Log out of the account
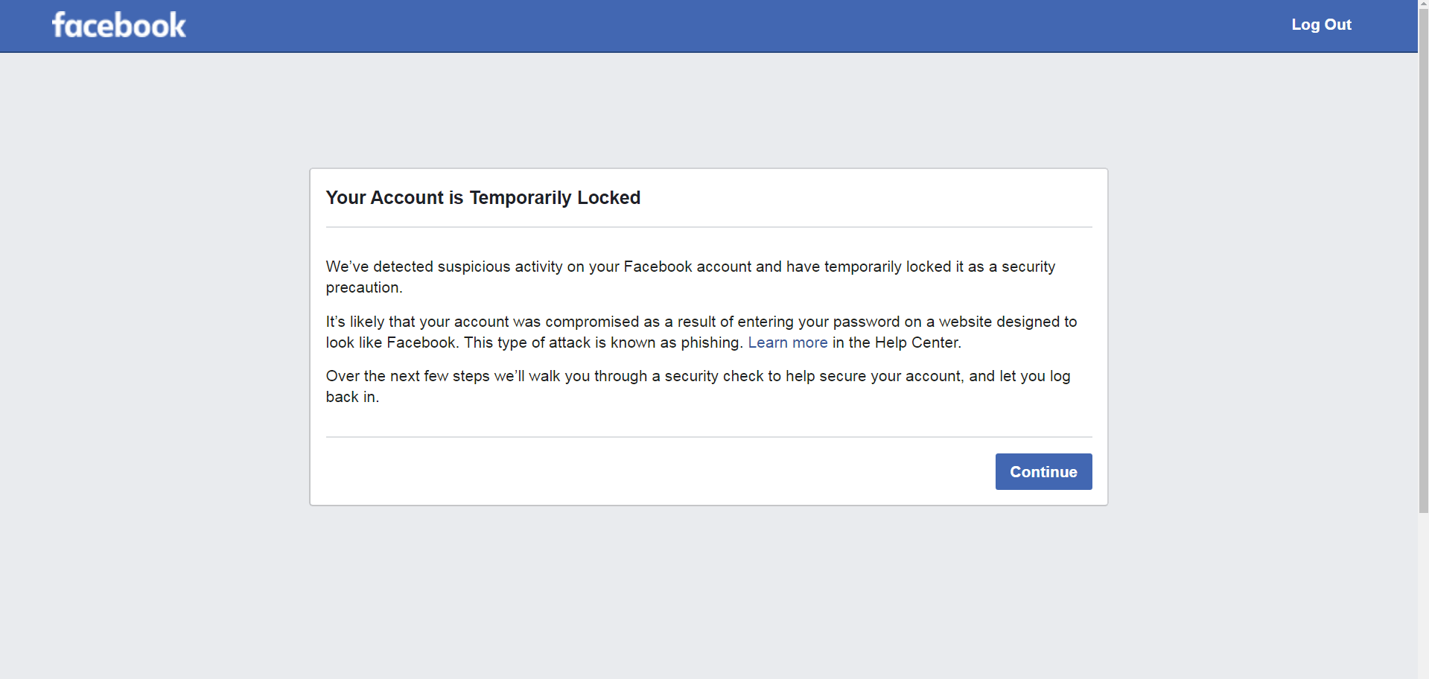The image size is (1429, 679). 1321,25
